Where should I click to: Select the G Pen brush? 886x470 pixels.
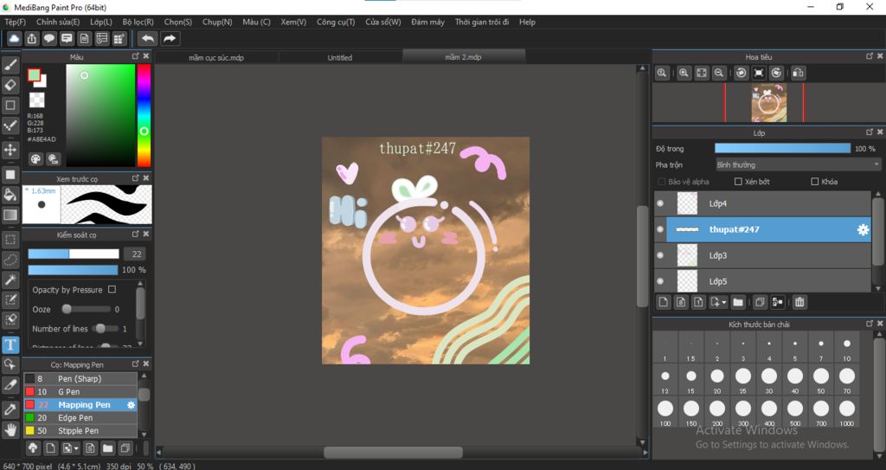pyautogui.click(x=80, y=391)
